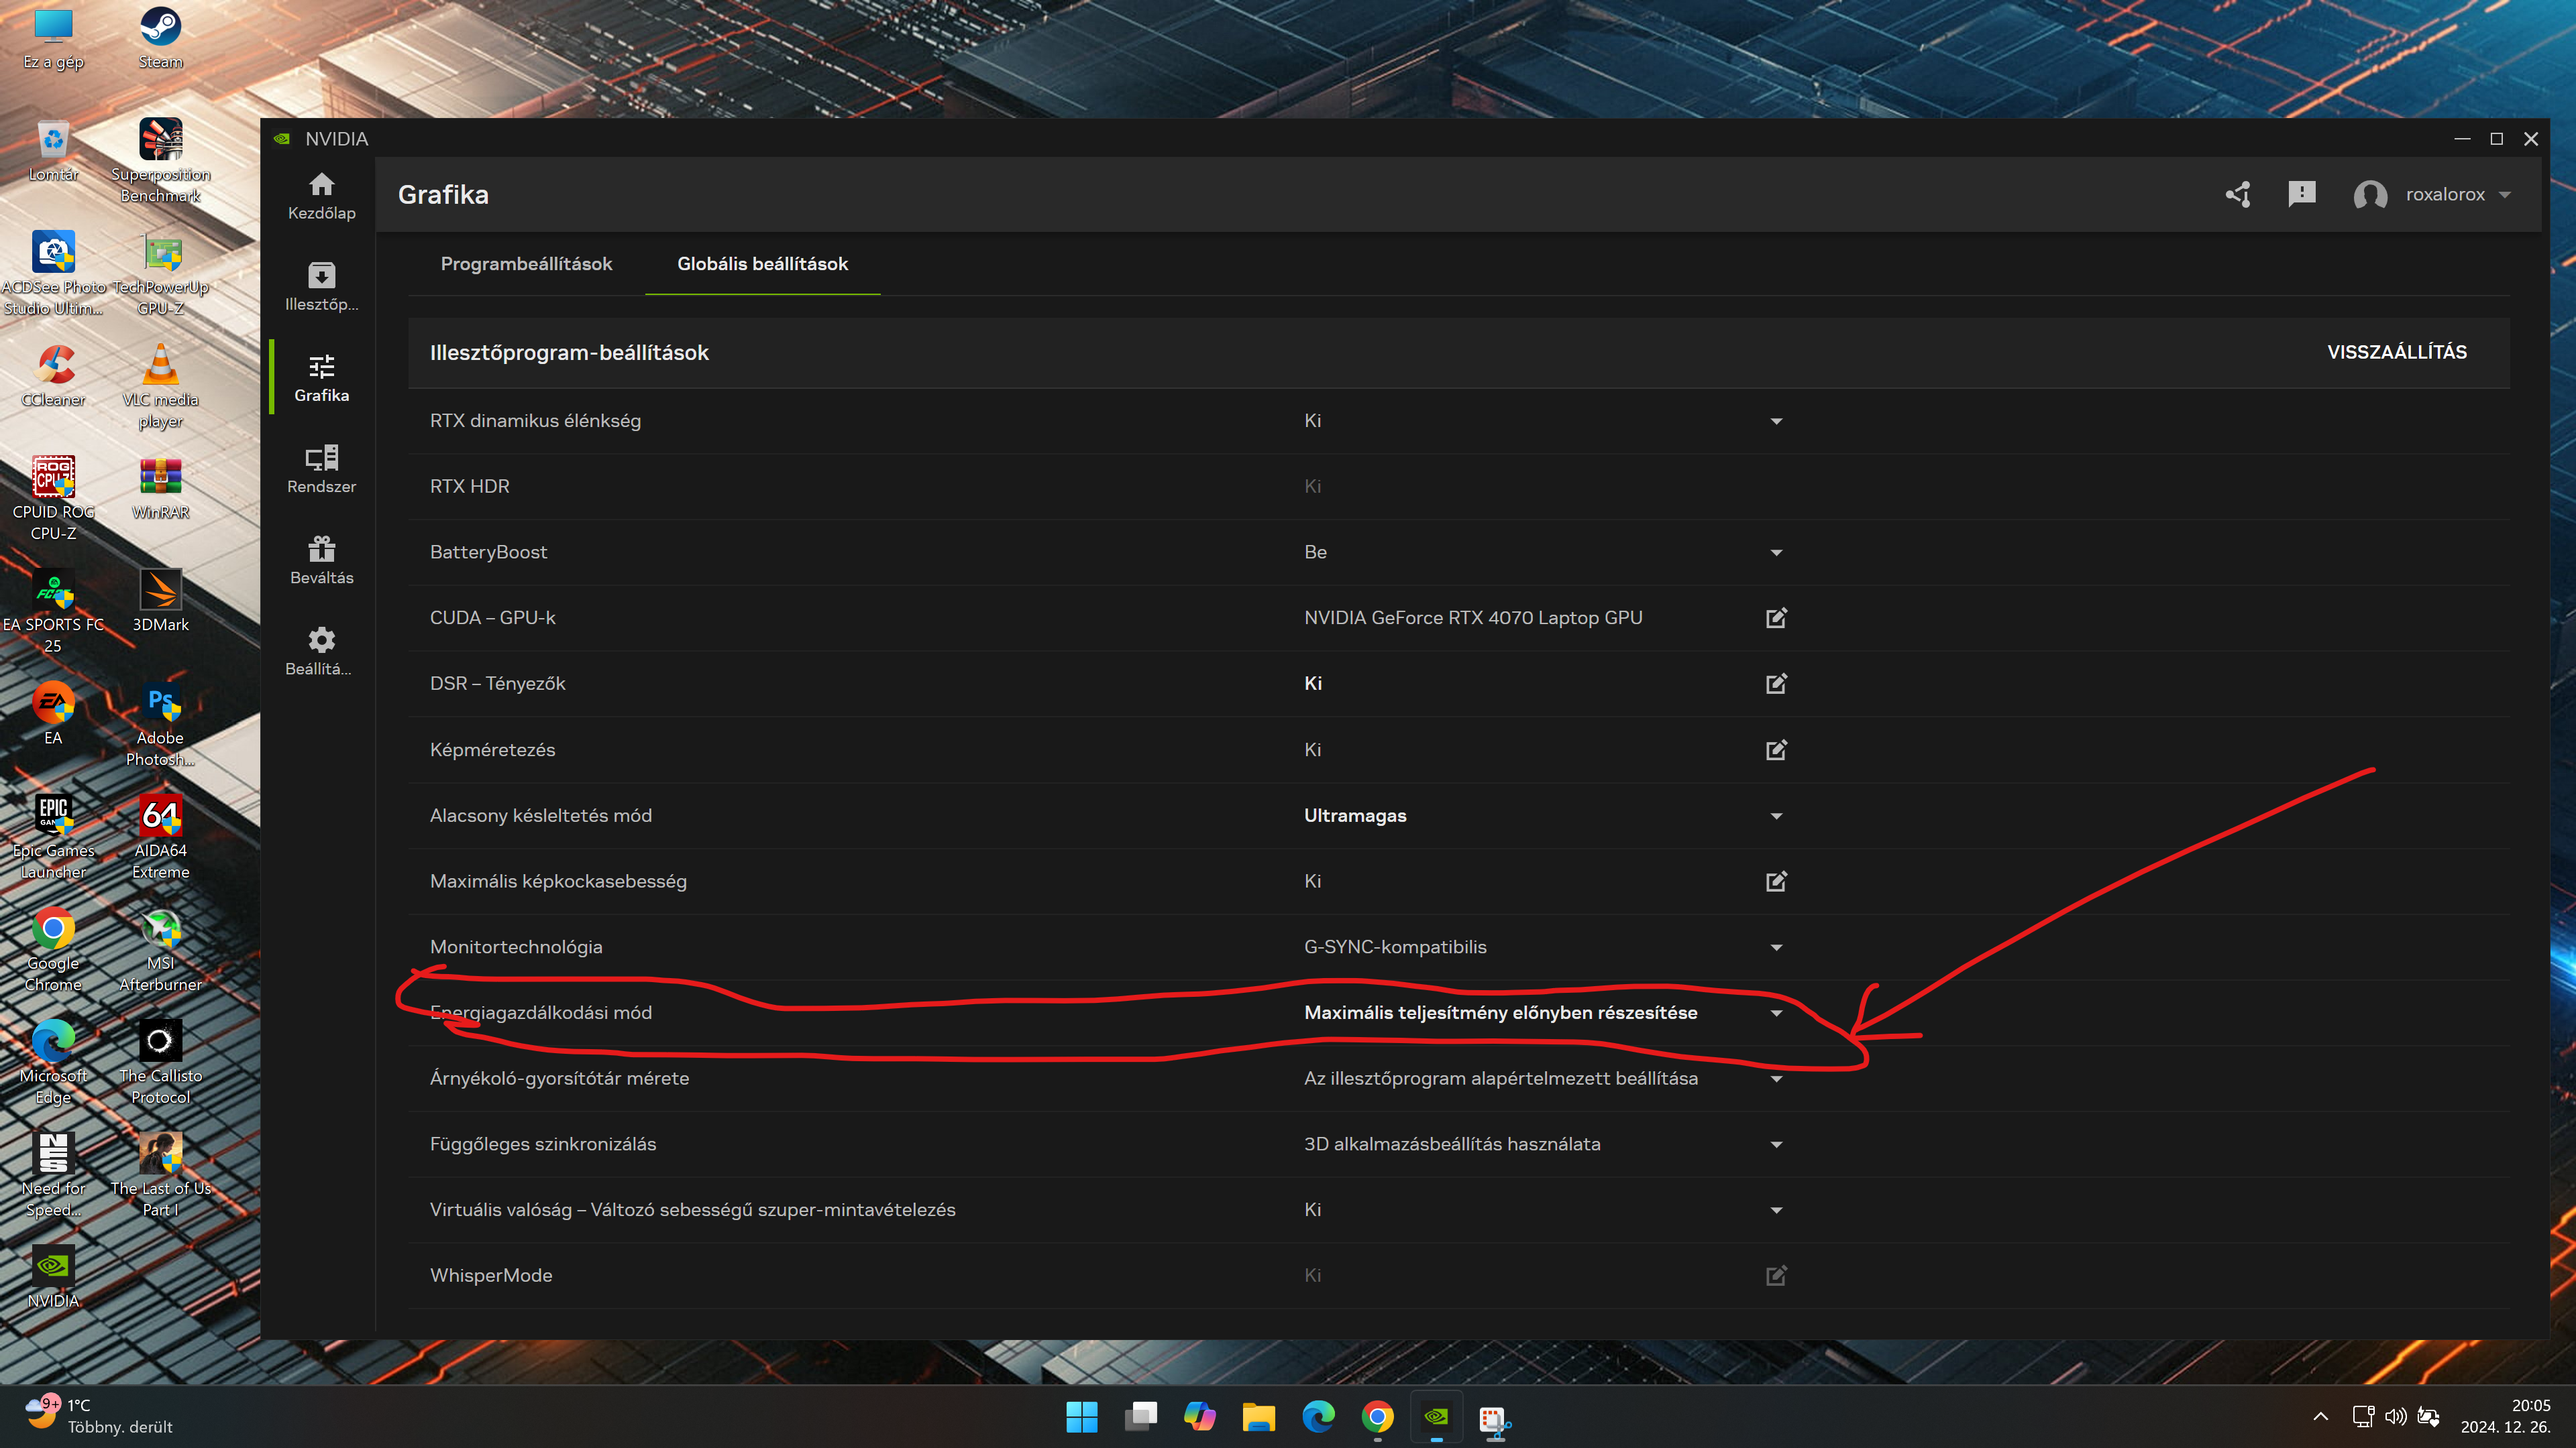
Task: Switch to the Programbeállítások tab
Action: pos(526,264)
